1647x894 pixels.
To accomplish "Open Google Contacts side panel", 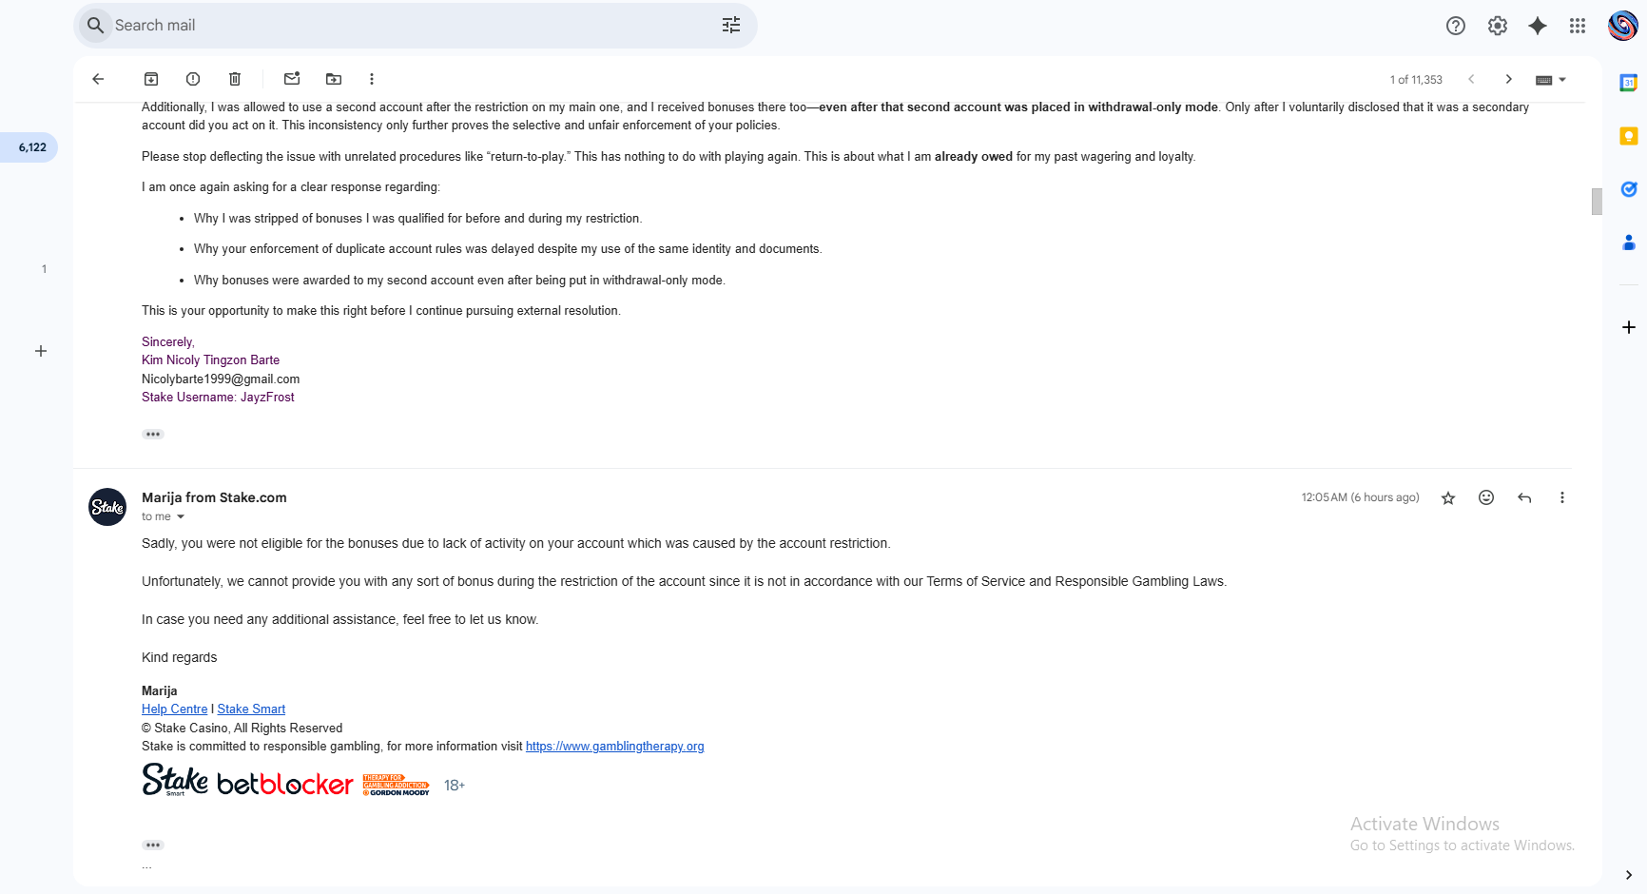I will pos(1629,243).
